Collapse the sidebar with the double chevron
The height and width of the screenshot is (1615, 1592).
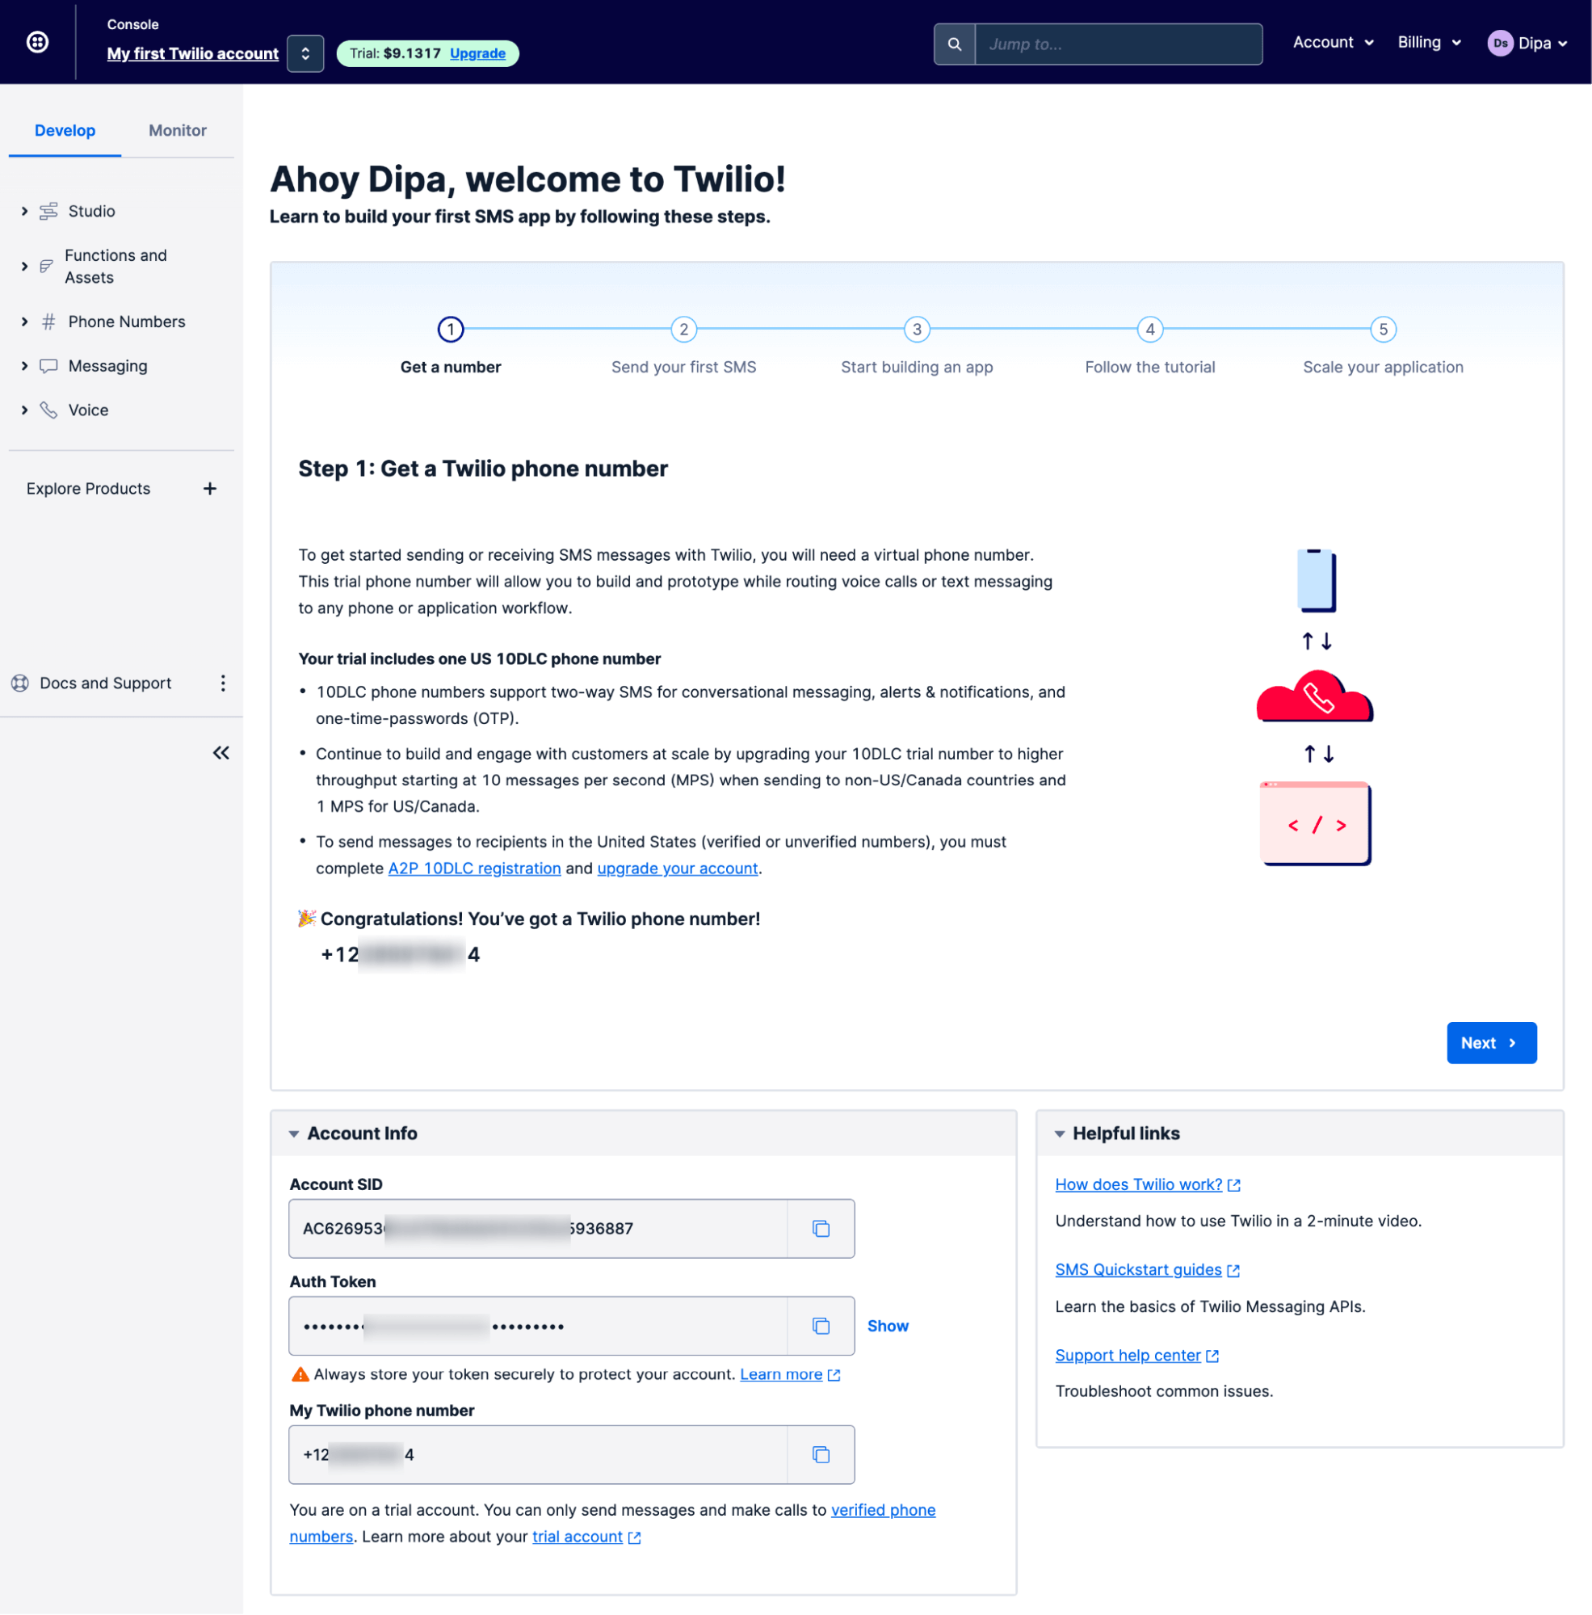[x=220, y=752]
